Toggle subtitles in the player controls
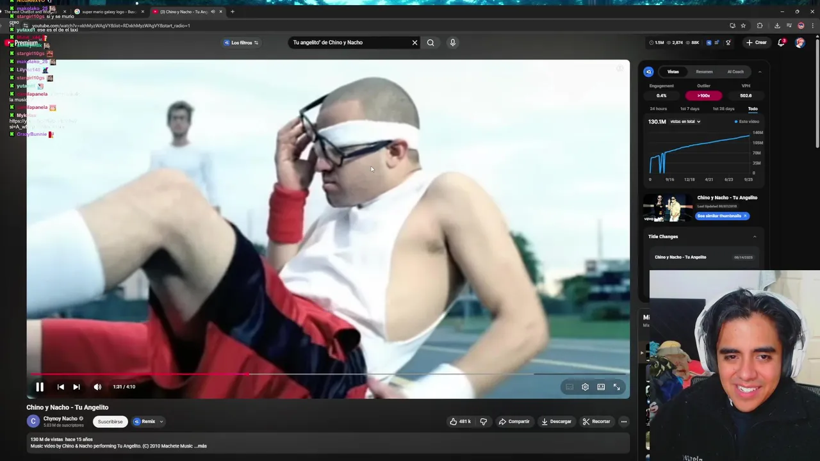 (x=570, y=387)
